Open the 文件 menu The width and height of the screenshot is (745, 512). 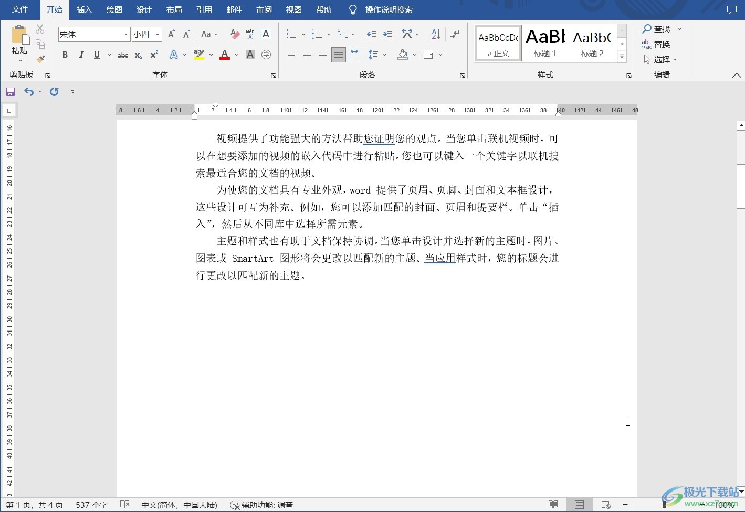20,9
